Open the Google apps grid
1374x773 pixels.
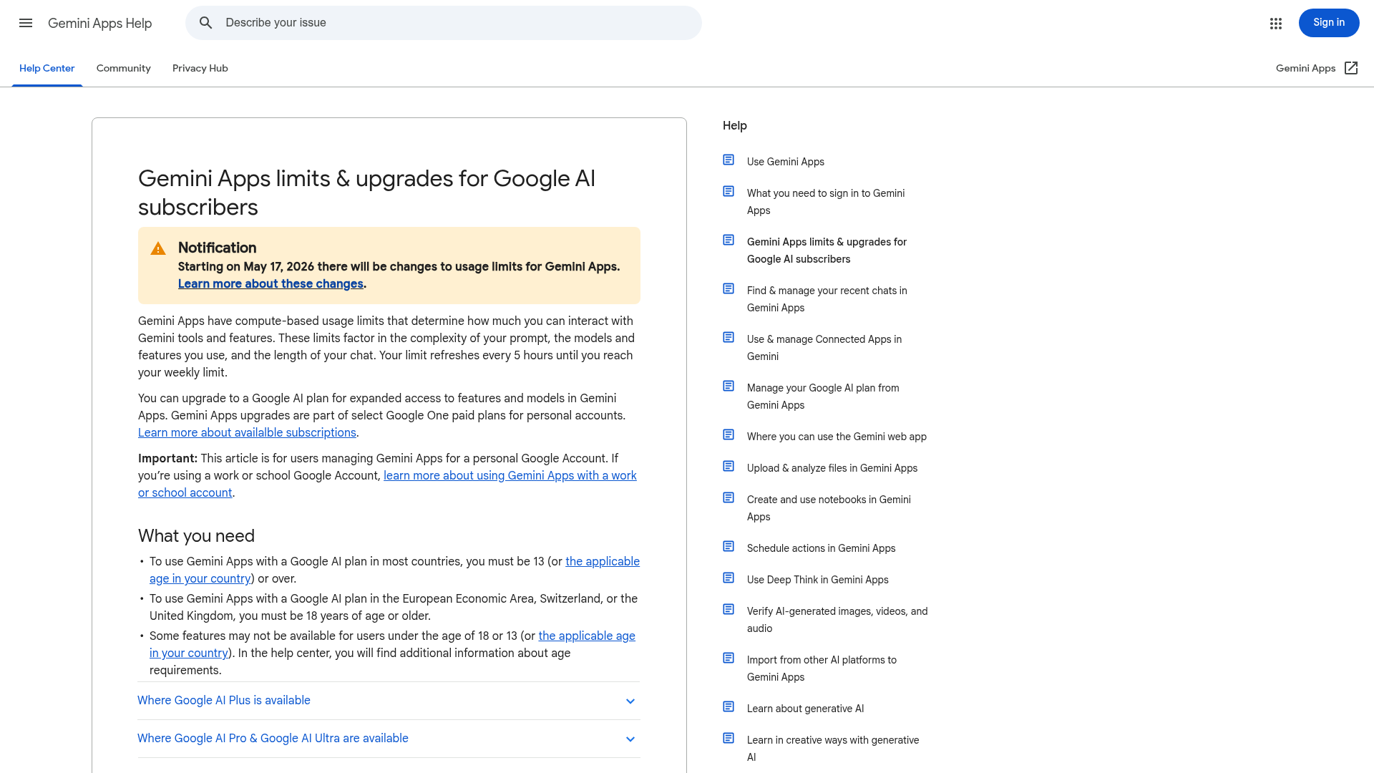pos(1276,24)
